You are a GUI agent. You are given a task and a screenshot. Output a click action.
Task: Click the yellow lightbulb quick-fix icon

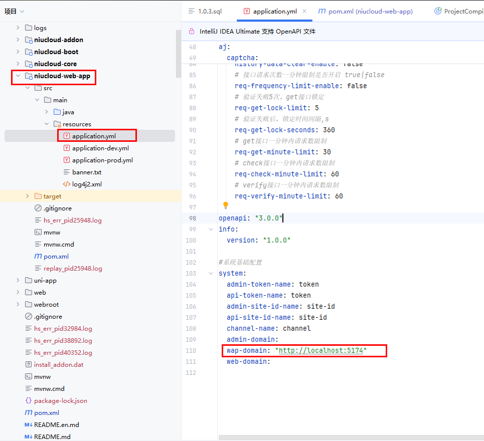(226, 205)
